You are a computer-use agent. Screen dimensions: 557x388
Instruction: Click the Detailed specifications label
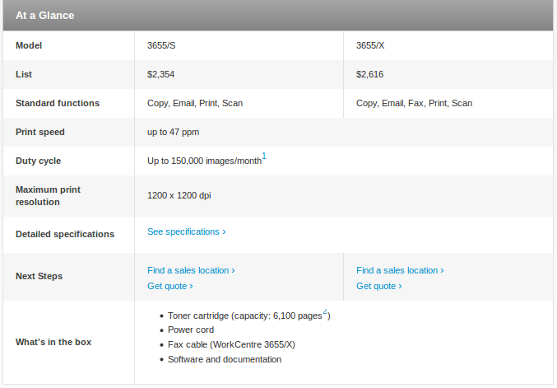(65, 234)
